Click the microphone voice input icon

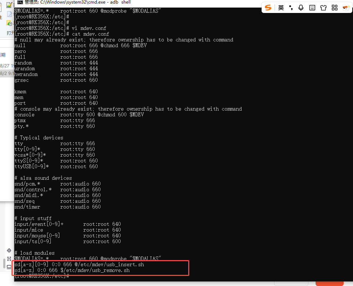301,8
